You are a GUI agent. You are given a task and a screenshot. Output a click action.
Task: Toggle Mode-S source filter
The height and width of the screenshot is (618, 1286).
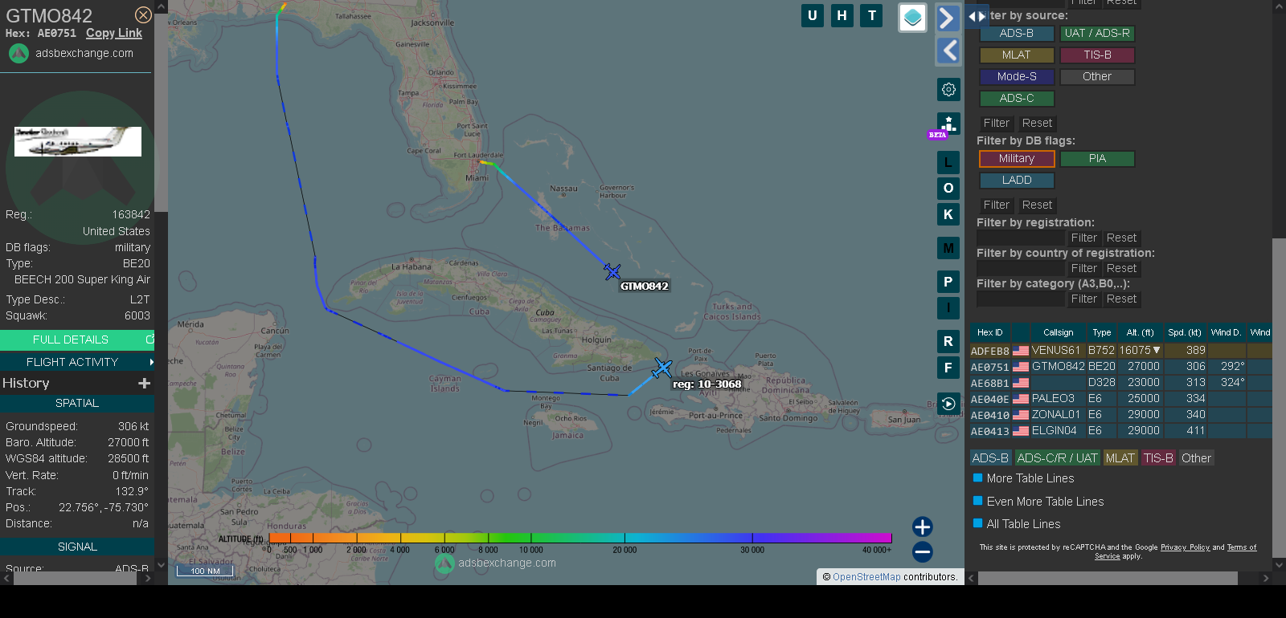pos(1017,77)
